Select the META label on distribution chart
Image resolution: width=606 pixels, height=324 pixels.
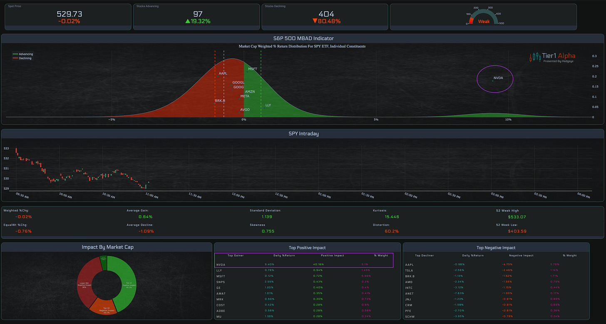(245, 96)
